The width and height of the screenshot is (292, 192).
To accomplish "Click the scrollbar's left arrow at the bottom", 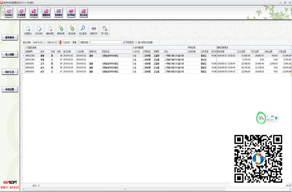I will [x=24, y=189].
